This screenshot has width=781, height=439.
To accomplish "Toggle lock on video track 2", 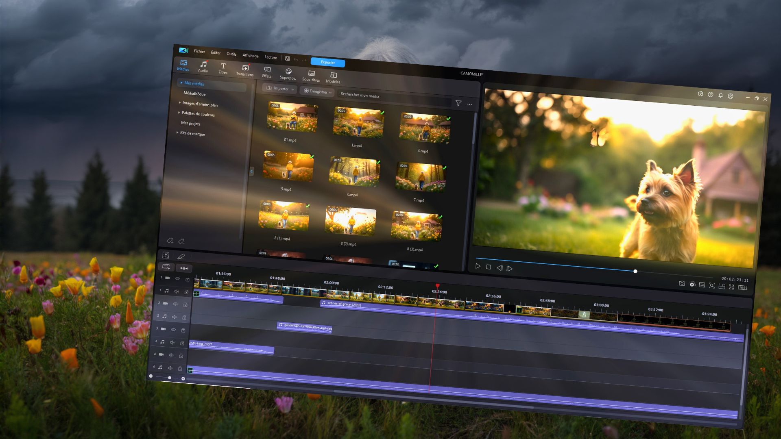I will [x=185, y=304].
